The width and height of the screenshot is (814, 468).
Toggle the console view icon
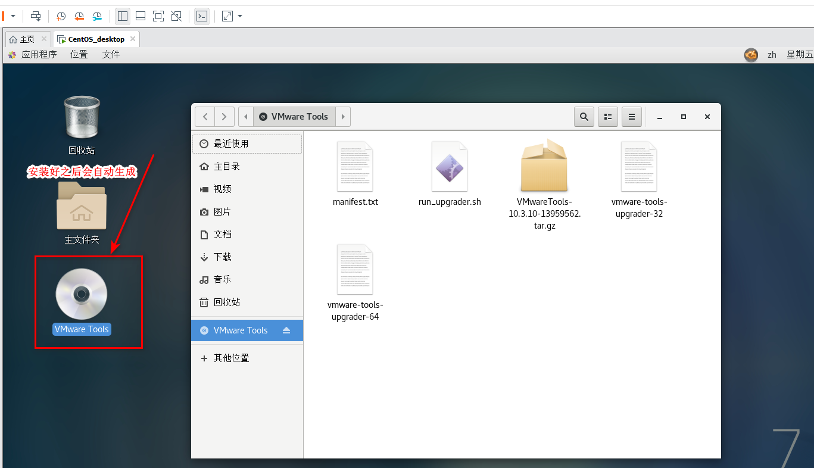[x=202, y=16]
